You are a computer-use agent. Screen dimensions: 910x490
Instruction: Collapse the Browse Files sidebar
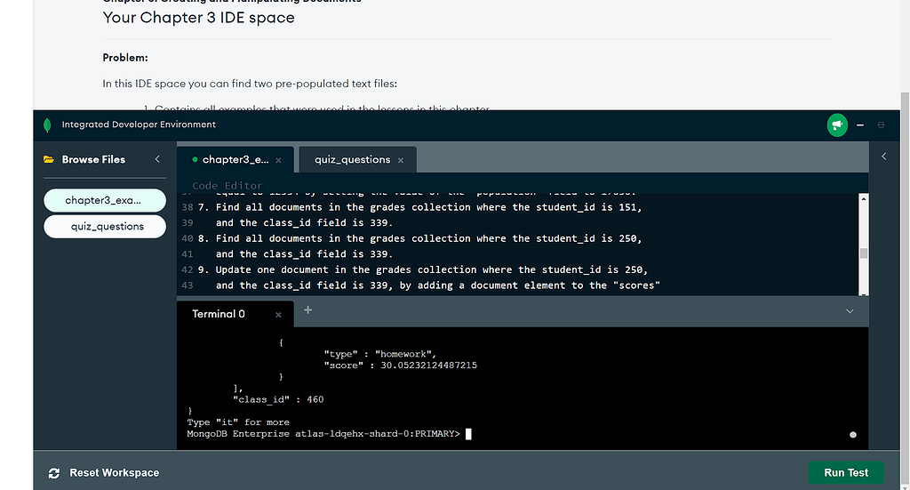click(x=157, y=159)
